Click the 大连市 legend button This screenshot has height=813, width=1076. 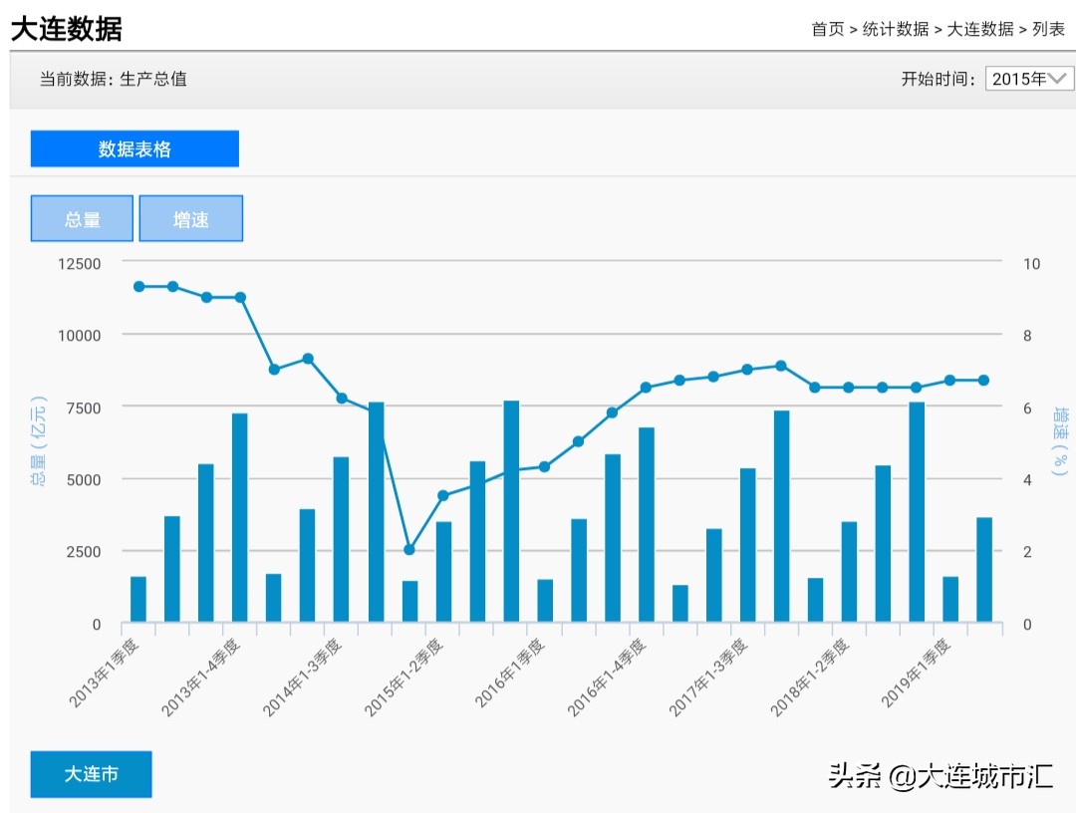point(91,774)
